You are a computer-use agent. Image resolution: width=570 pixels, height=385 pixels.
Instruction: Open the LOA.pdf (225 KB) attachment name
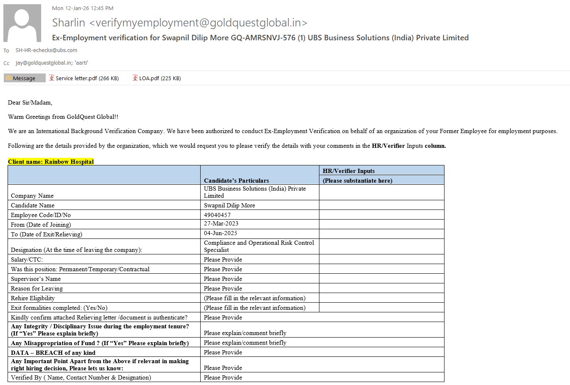click(160, 78)
